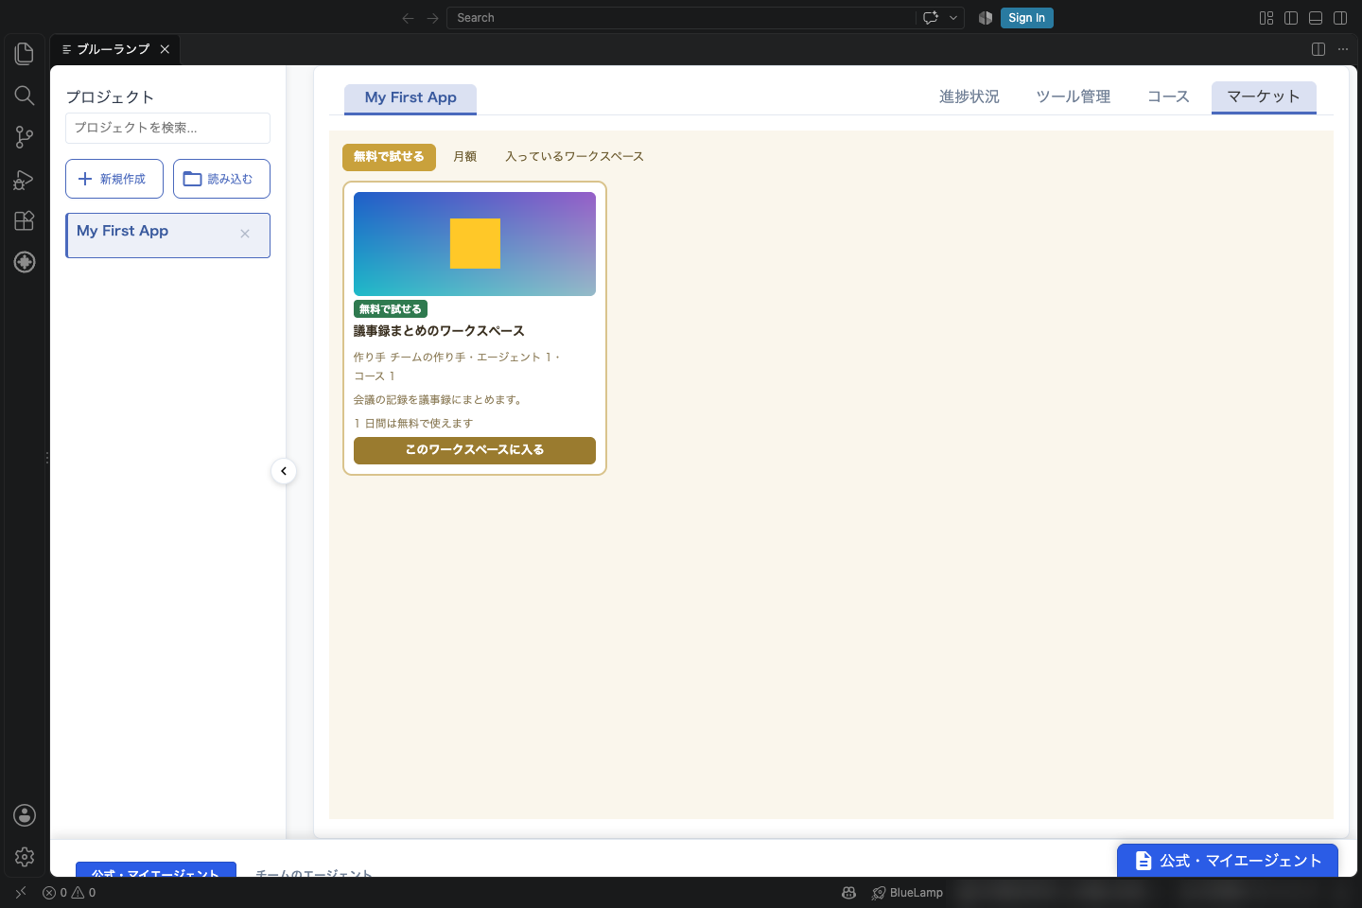The width and height of the screenshot is (1362, 908).
Task: Split the editor to the right
Action: pos(1318,49)
